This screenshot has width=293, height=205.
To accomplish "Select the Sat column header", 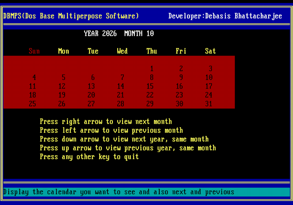I will [x=210, y=51].
